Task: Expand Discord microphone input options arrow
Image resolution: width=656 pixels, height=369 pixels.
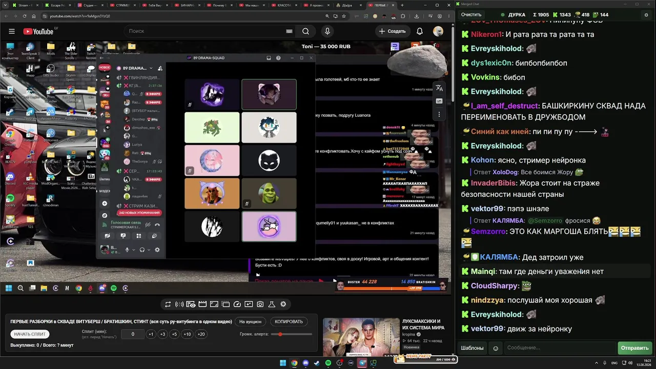Action: 134,250
